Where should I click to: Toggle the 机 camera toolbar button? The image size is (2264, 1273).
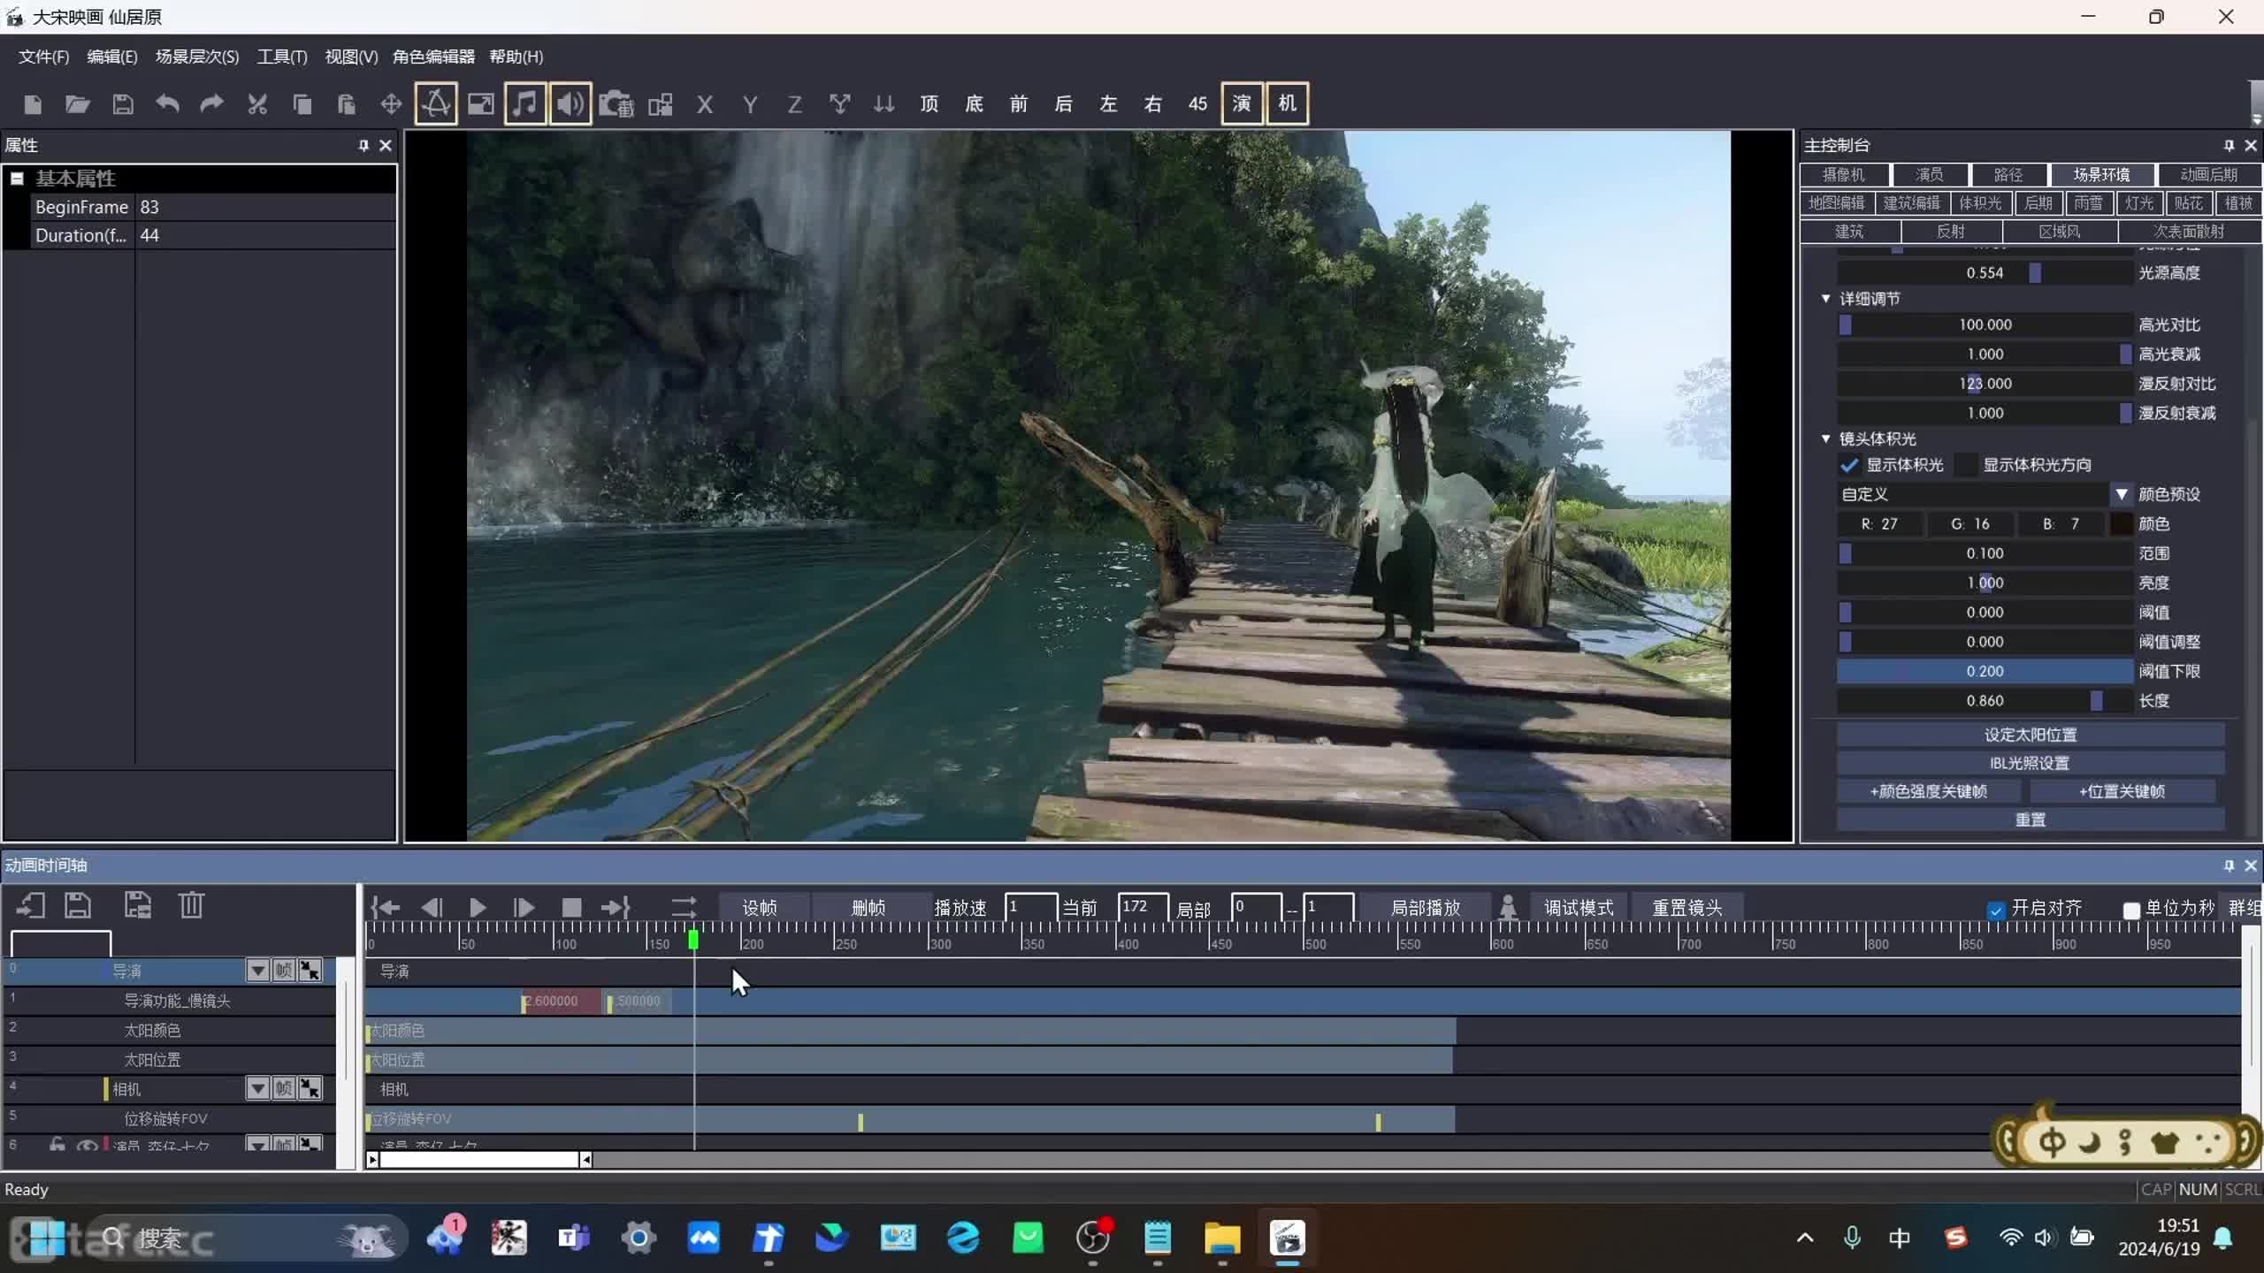pos(1288,104)
